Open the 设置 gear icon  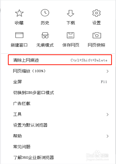click(x=96, y=13)
